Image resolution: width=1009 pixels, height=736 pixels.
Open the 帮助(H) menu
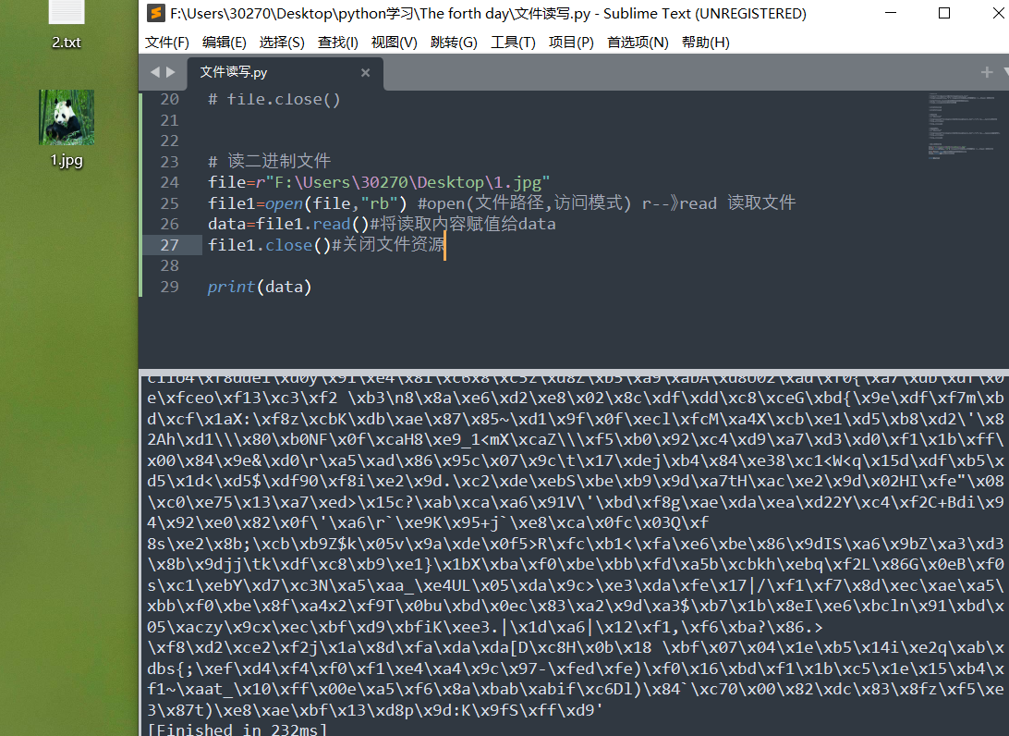point(705,43)
